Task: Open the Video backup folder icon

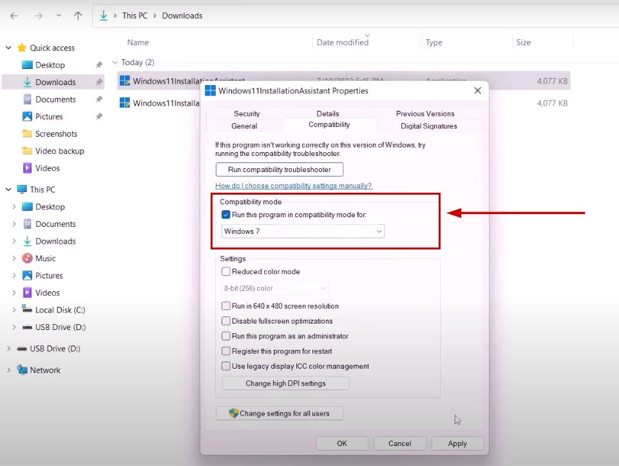Action: point(27,151)
